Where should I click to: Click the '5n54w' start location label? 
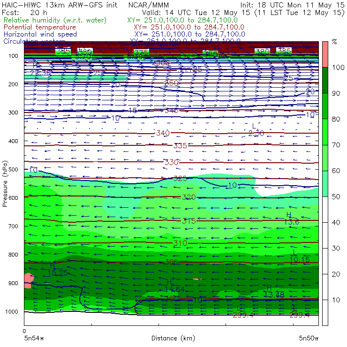coord(34,339)
